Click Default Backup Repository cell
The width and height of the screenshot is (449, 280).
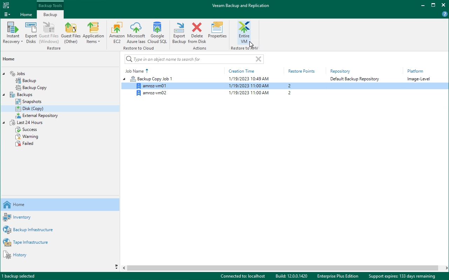pyautogui.click(x=354, y=79)
